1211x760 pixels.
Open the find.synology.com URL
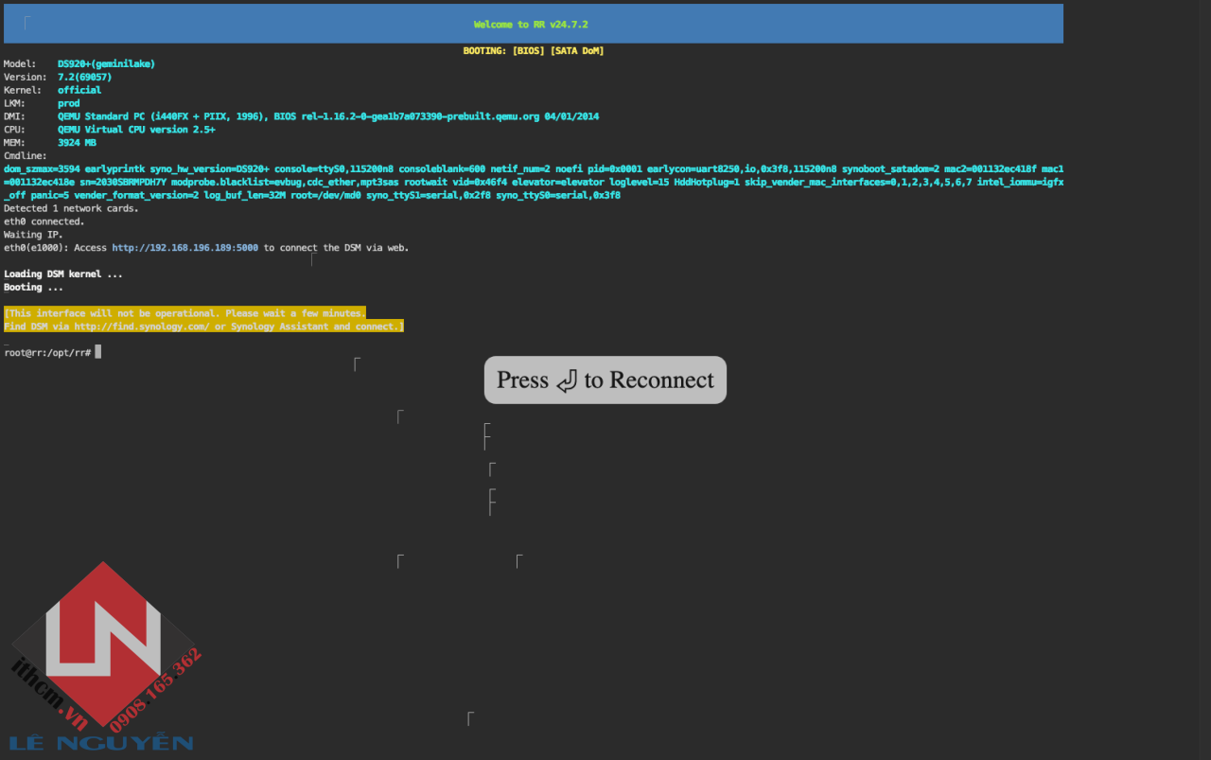click(x=142, y=327)
